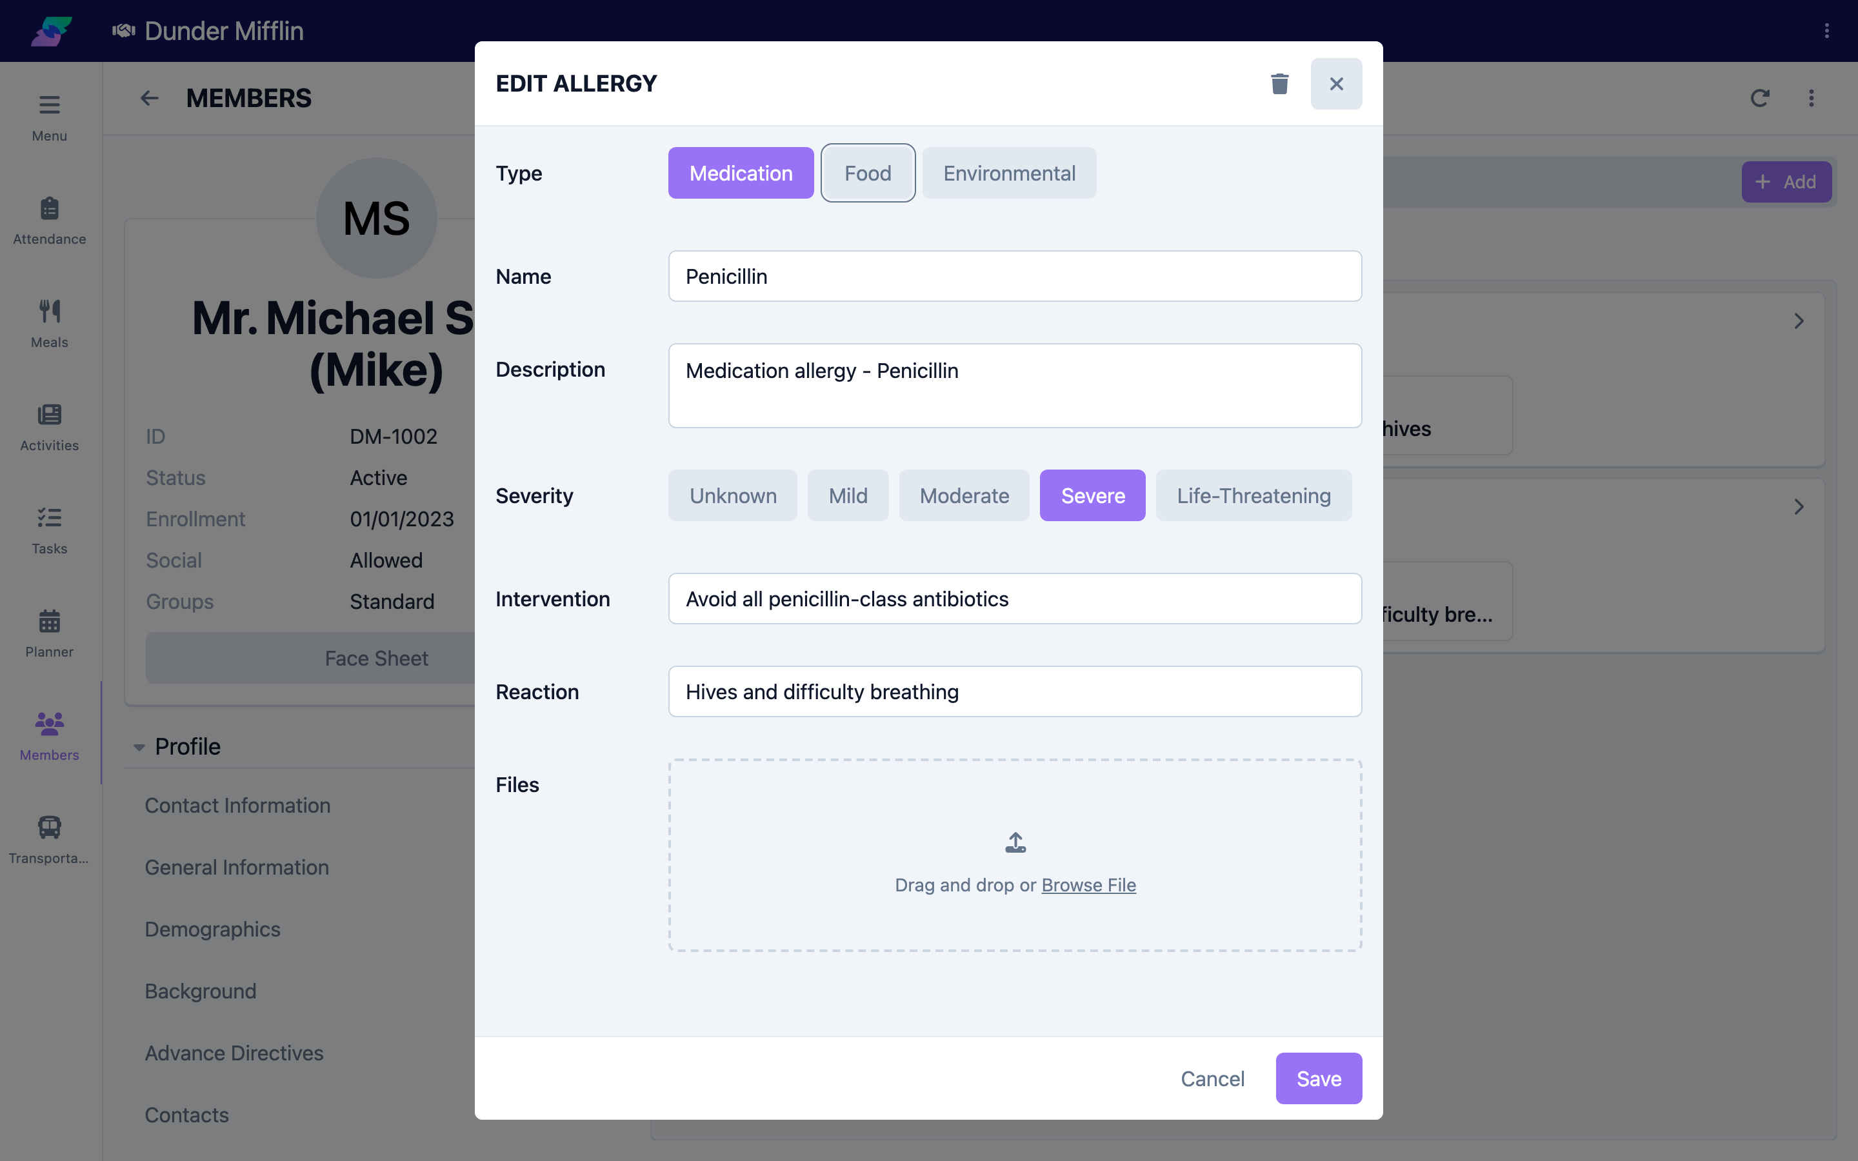Screen dimensions: 1858x1161
Task: Expand the difficulty breathing card chevron
Action: [x=1799, y=507]
